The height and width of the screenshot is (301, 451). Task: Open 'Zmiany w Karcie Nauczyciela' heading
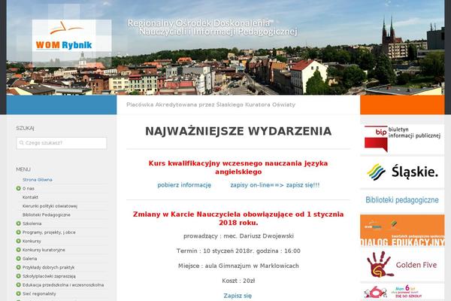pos(238,219)
